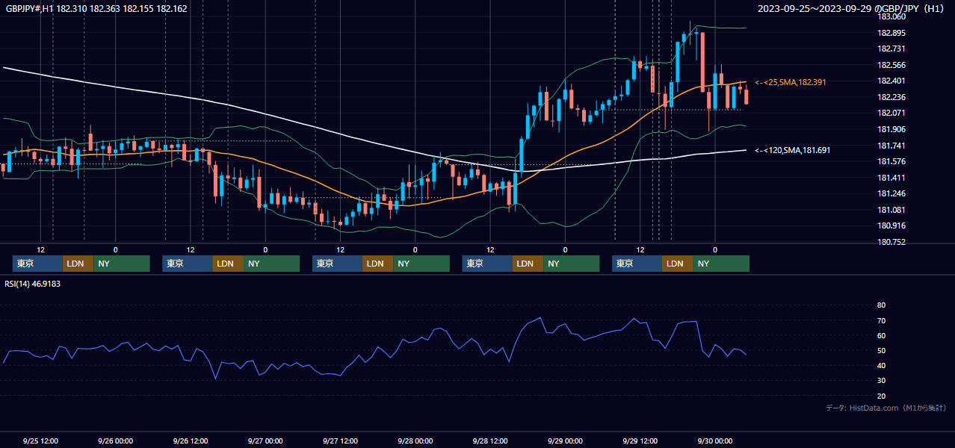Click the 9/26 00:00 time label
Screen dimensions: 955x448
pos(116,441)
